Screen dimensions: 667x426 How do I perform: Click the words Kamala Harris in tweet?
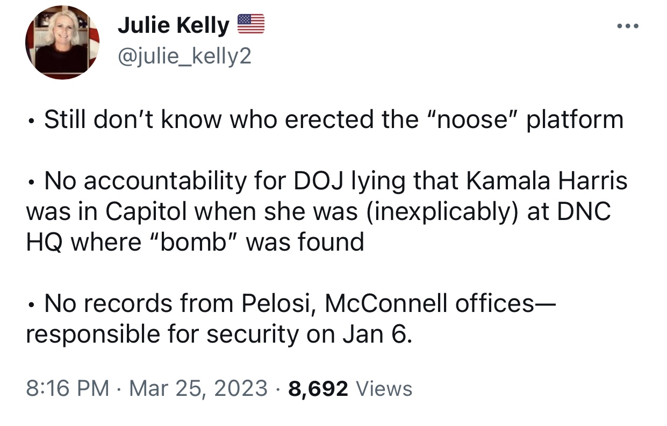pos(547,181)
